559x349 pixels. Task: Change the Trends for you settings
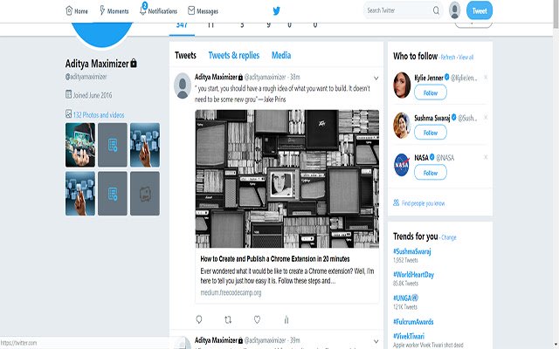449,237
